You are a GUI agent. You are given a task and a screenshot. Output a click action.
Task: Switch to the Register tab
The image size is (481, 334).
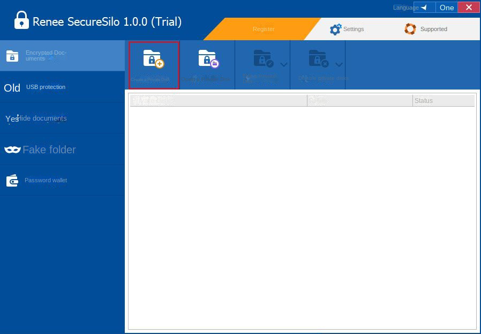(263, 29)
